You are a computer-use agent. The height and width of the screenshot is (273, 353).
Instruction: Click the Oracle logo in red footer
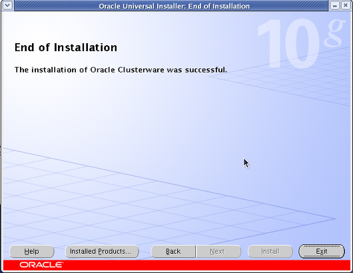[41, 265]
